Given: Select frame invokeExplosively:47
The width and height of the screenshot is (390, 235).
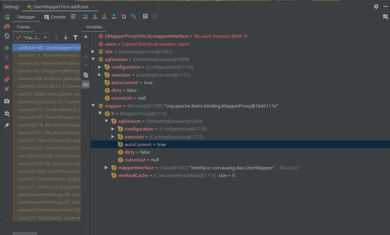Looking at the screenshot, I should click(x=47, y=102).
